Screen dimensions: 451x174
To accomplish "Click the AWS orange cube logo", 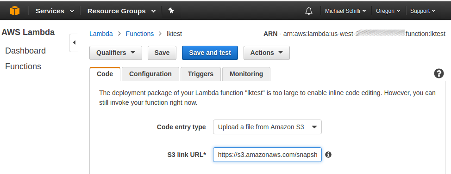I will 15,11.
